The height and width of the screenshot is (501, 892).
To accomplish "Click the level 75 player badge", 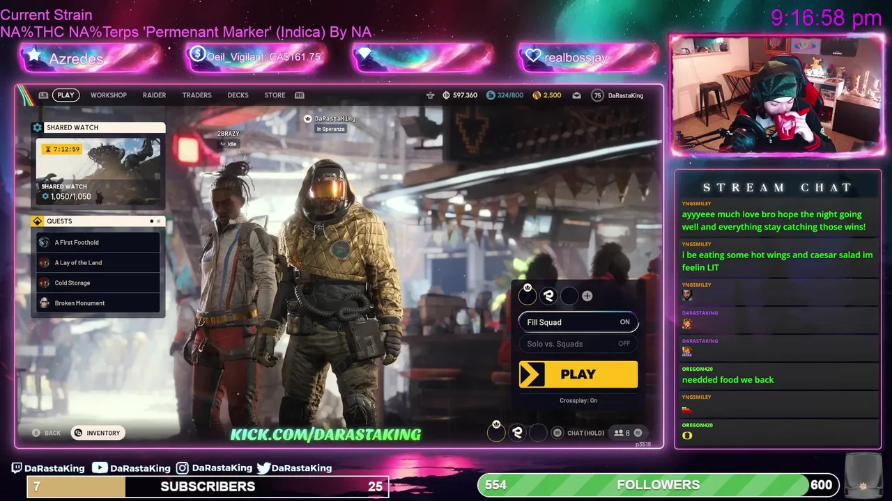I will [597, 95].
